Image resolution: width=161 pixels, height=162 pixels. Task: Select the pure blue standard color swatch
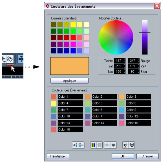73,51
